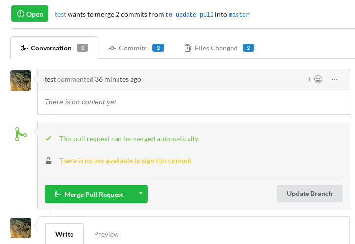Viewport: 355px width, 244px height.
Task: Click the Files Changed document icon
Action: coord(188,48)
